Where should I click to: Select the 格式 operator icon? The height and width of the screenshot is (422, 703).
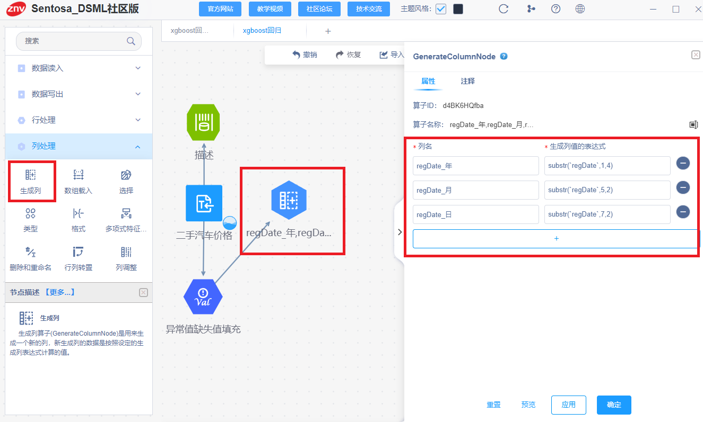(x=79, y=213)
